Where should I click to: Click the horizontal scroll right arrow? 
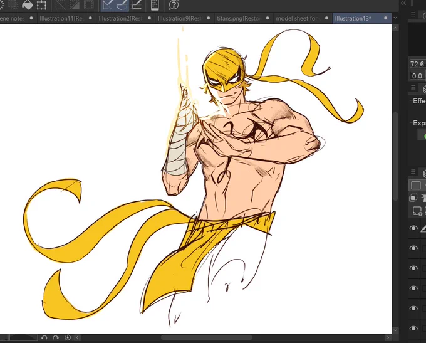(x=388, y=337)
